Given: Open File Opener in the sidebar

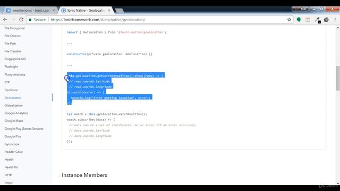Looking at the screenshot, I should 13,36.
